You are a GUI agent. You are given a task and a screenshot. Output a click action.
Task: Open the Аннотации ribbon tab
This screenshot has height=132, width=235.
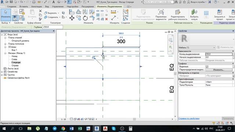[x=37, y=7]
